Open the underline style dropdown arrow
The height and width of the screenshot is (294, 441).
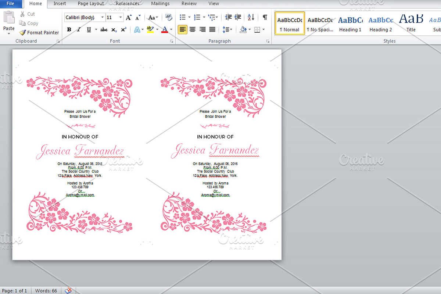(96, 29)
